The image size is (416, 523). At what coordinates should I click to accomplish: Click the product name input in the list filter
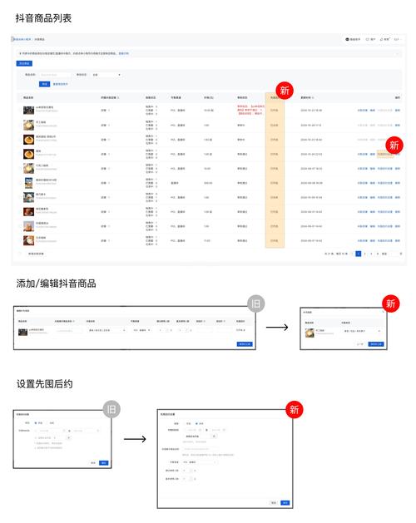pos(55,75)
